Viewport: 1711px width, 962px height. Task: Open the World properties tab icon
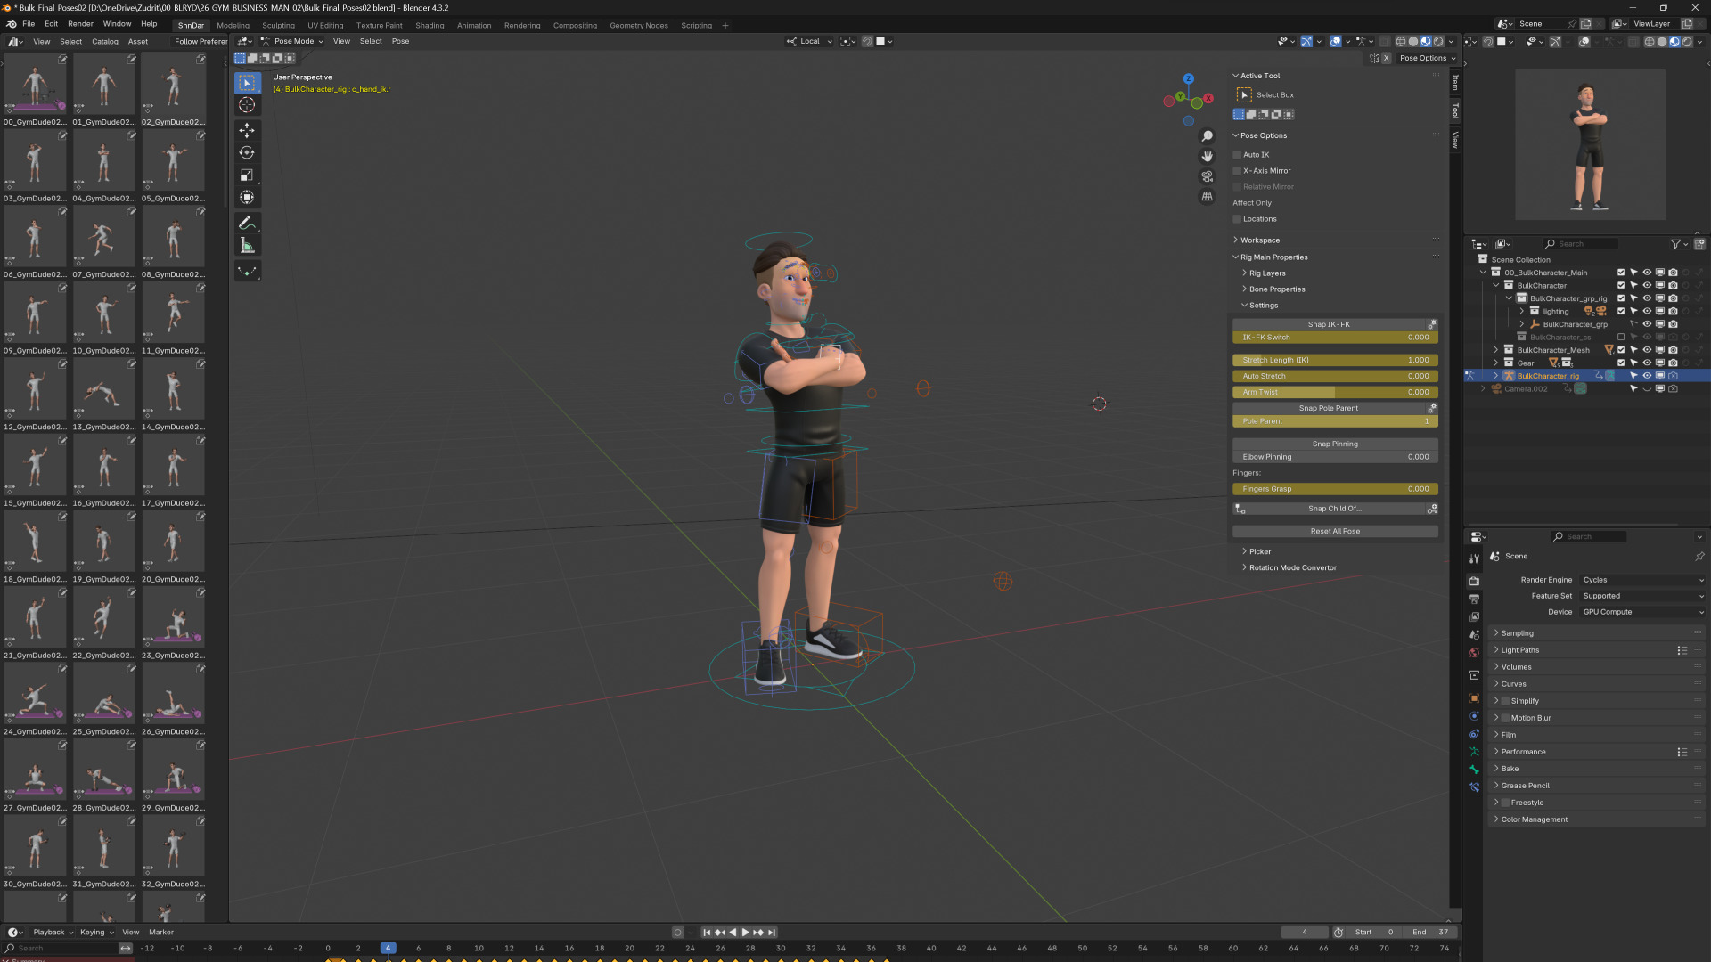[x=1474, y=653]
